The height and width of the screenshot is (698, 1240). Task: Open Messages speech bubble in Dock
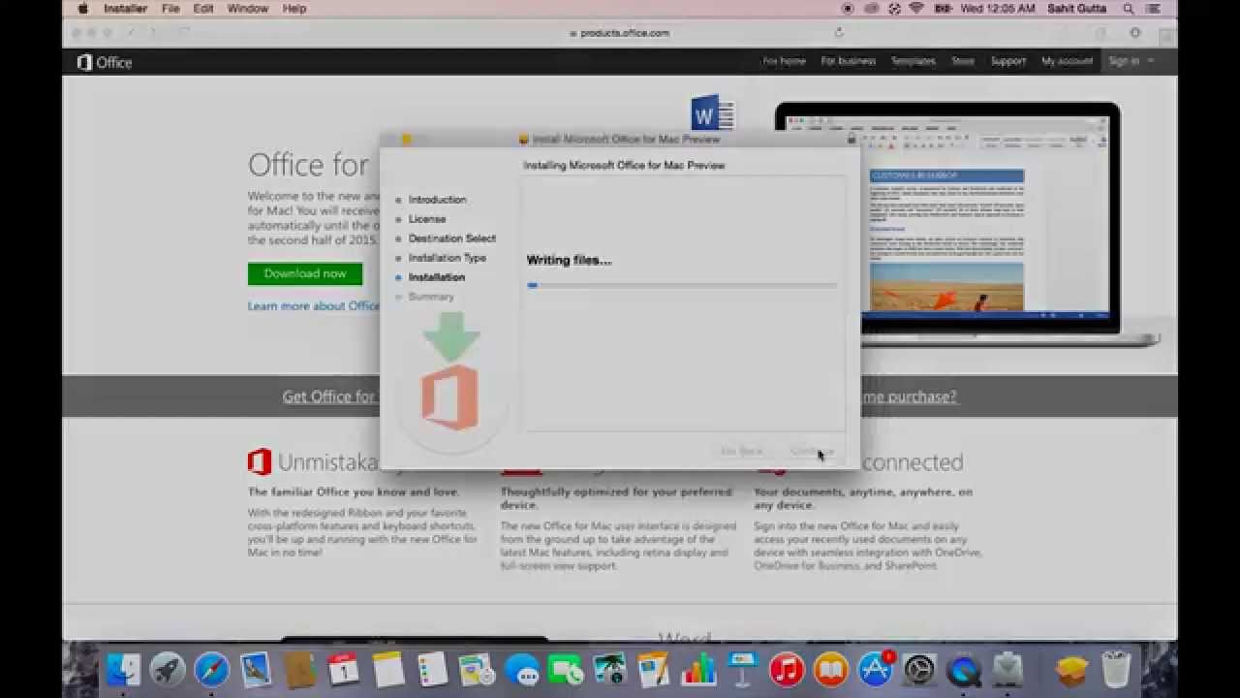[521, 670]
